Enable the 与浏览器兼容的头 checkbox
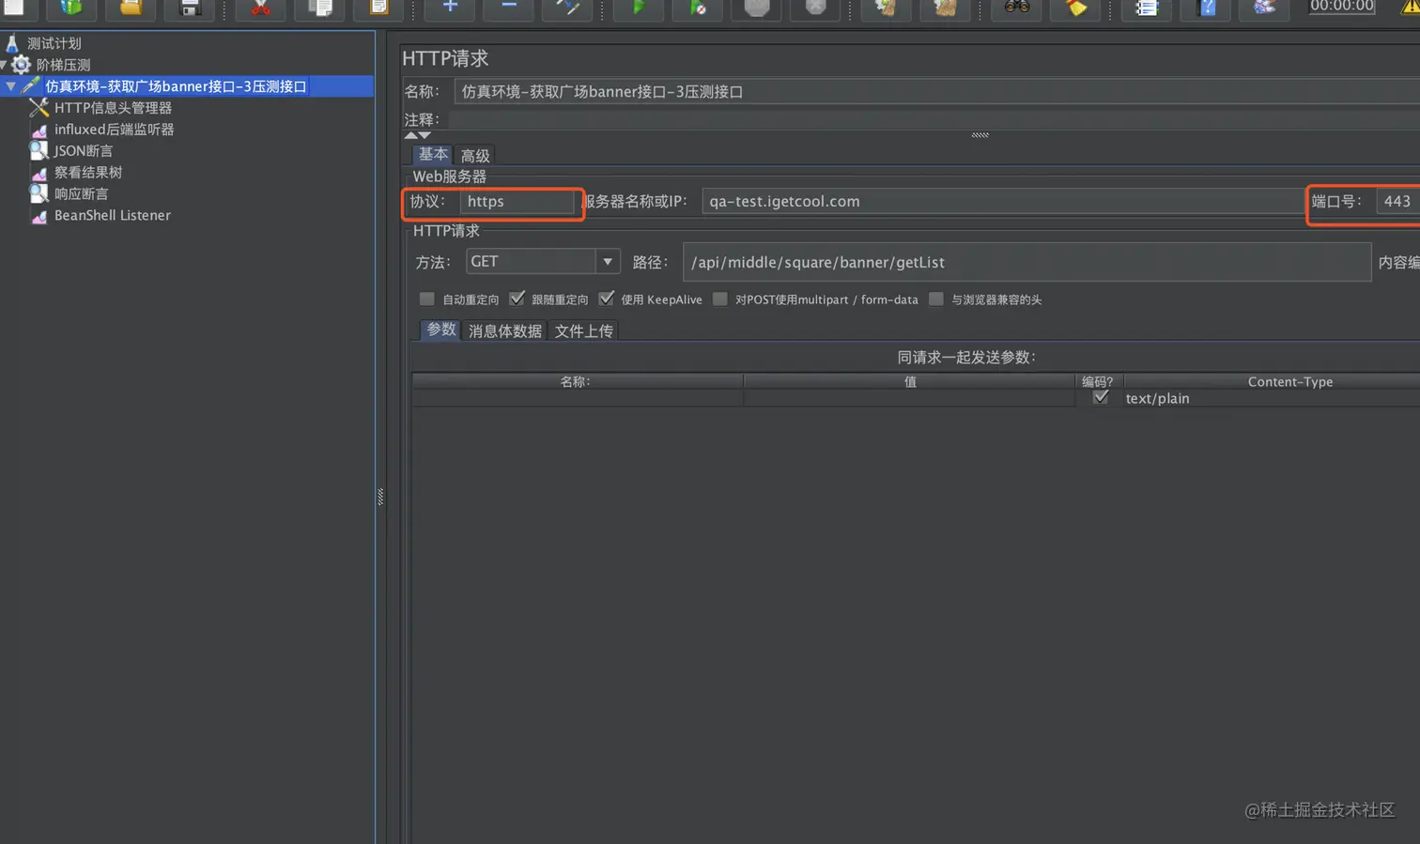Viewport: 1420px width, 844px height. click(936, 299)
